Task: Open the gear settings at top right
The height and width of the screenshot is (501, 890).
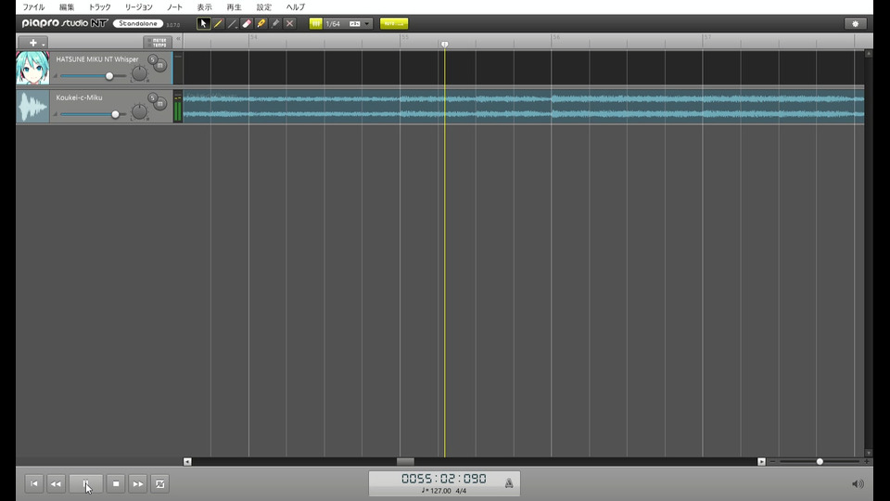Action: click(856, 23)
